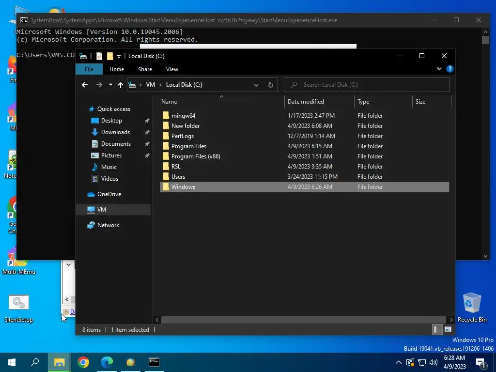The width and height of the screenshot is (496, 372).
Task: Click Explorer horizontal scrollbar right arrow
Action: coord(451,320)
